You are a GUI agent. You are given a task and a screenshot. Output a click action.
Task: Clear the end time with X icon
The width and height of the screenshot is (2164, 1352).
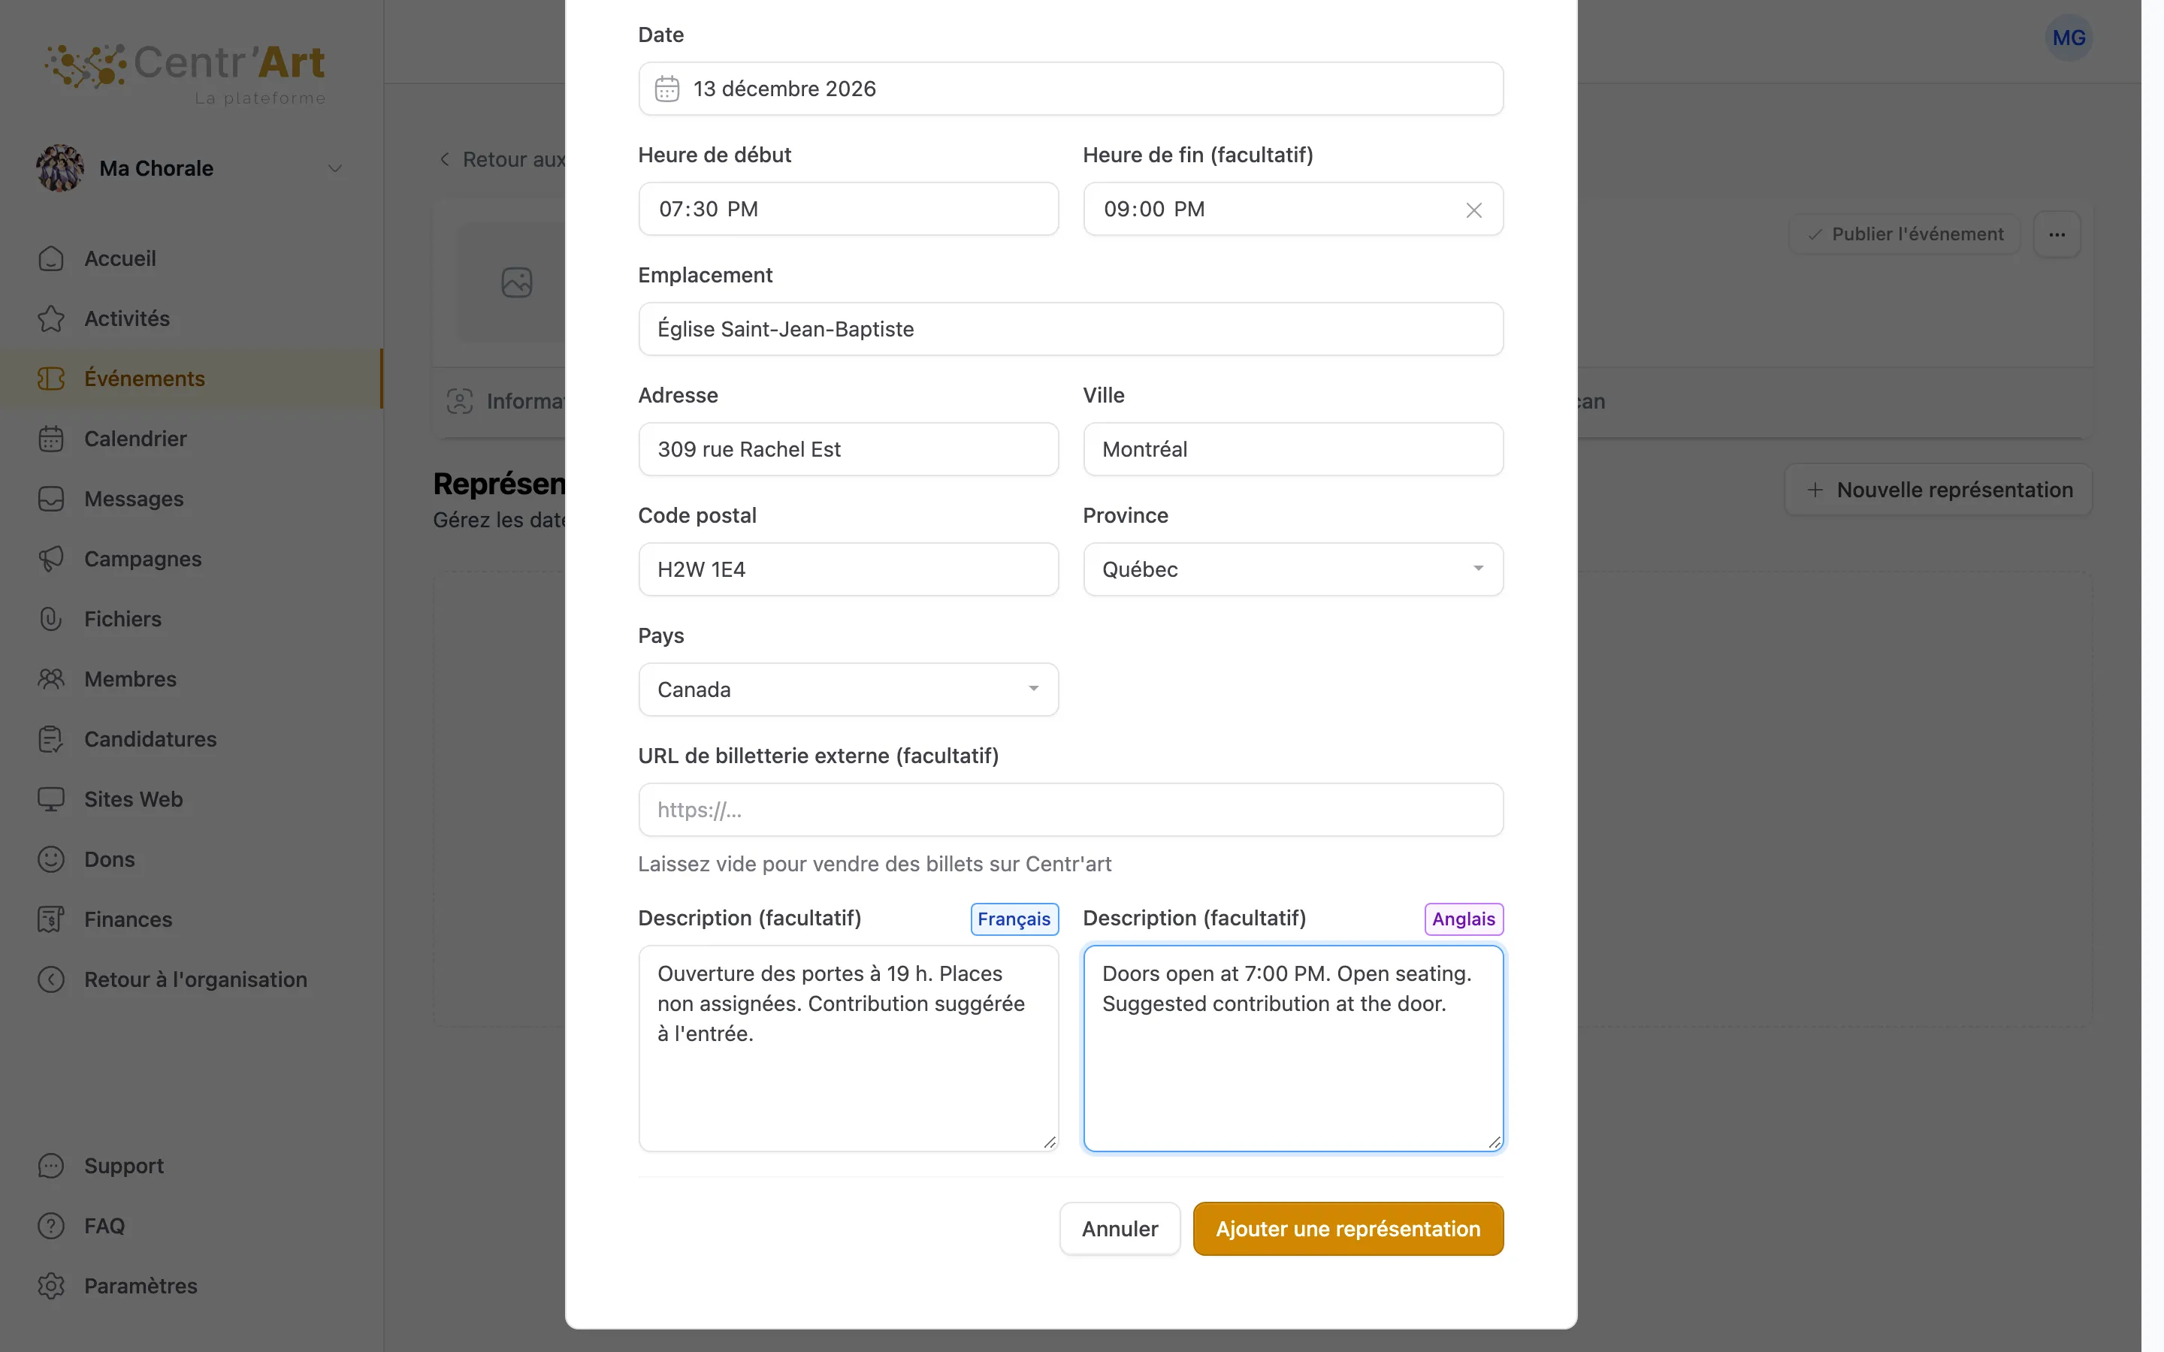coord(1473,210)
